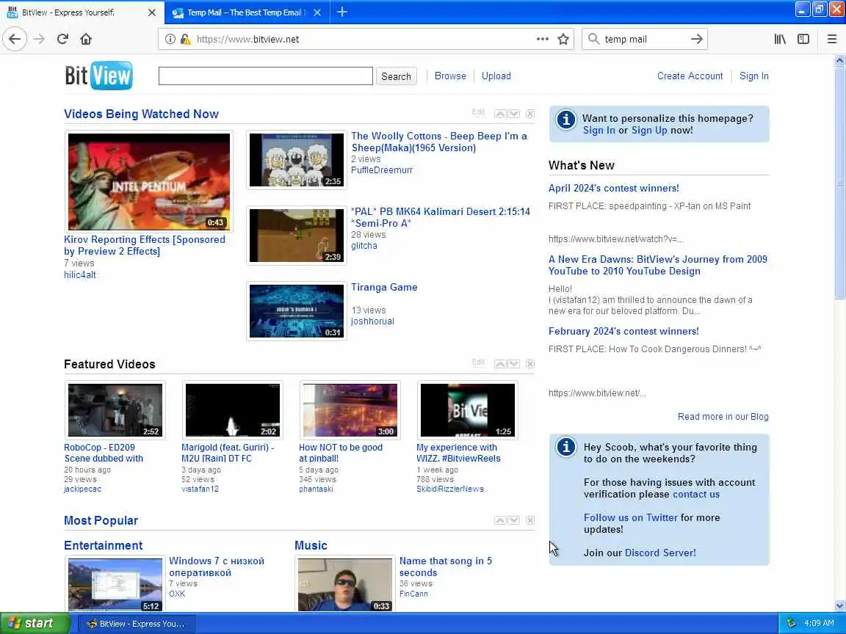Reload the current page

point(62,39)
